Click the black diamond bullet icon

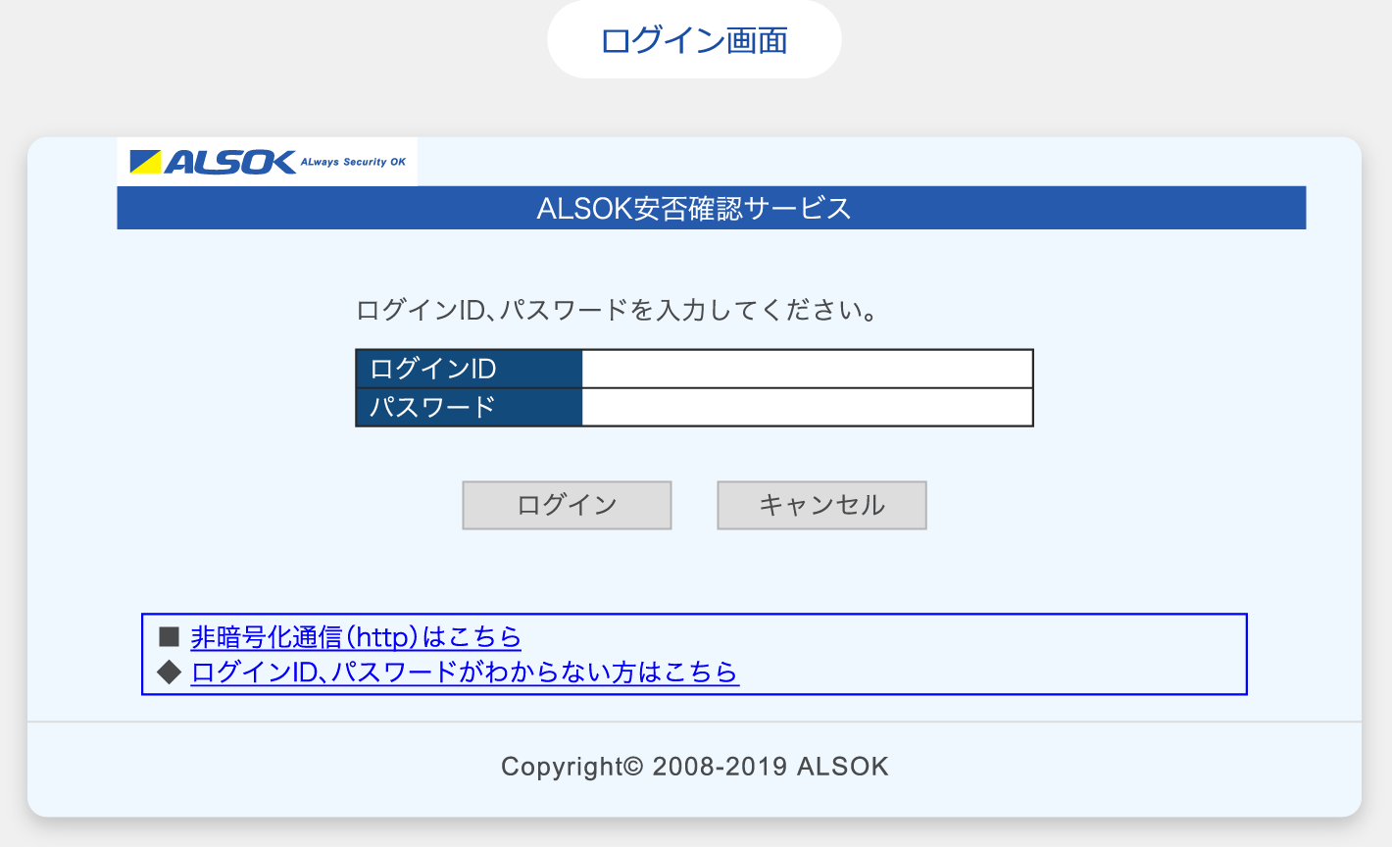pos(169,672)
